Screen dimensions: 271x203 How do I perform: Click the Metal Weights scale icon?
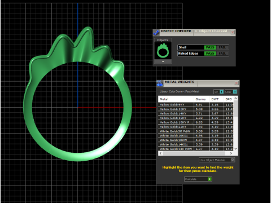pyautogui.click(x=160, y=83)
